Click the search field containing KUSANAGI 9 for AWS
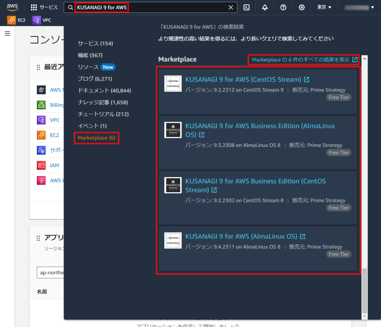The height and width of the screenshot is (327, 381). 150,7
